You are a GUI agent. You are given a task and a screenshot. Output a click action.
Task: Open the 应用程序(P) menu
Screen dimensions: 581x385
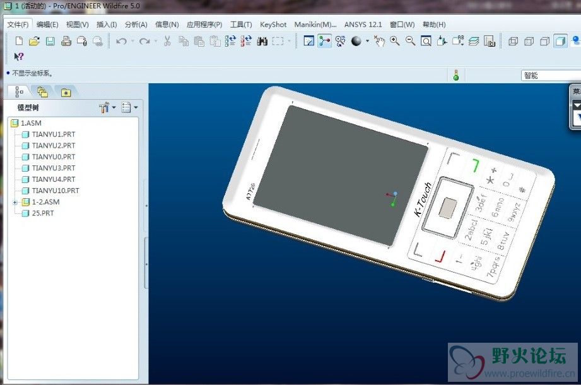pos(204,25)
